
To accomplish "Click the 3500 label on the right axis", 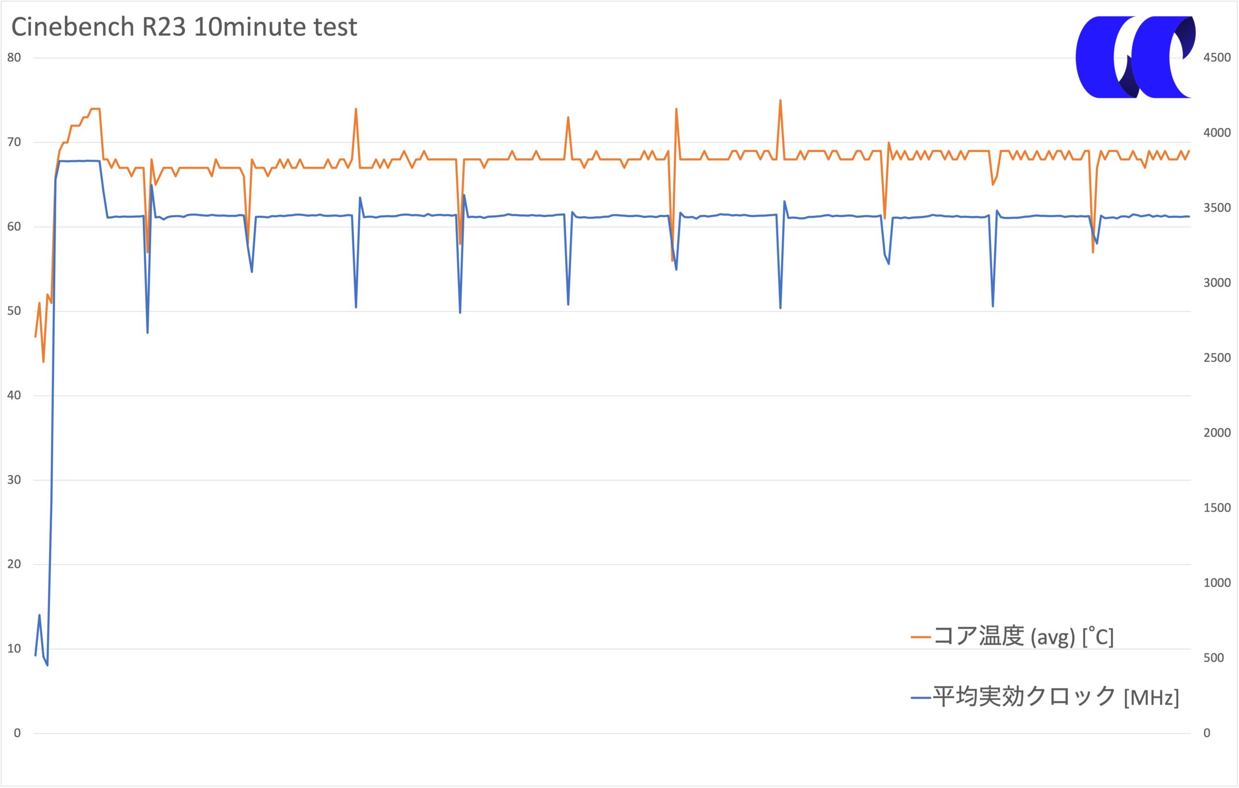I will pos(1217,208).
